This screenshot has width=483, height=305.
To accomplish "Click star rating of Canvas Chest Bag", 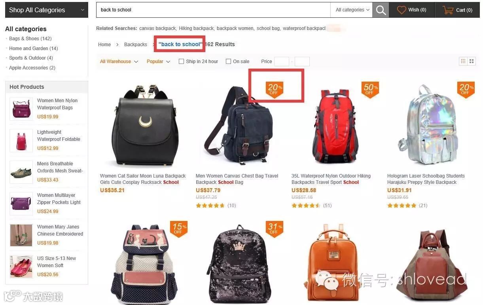I will [x=210, y=206].
